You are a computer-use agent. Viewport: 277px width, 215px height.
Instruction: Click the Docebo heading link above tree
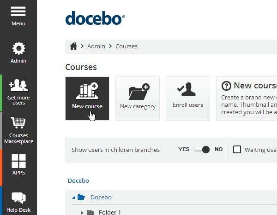[x=78, y=180]
